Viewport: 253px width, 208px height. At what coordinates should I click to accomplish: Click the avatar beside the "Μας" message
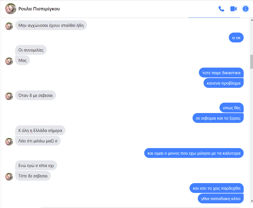pos(9,61)
